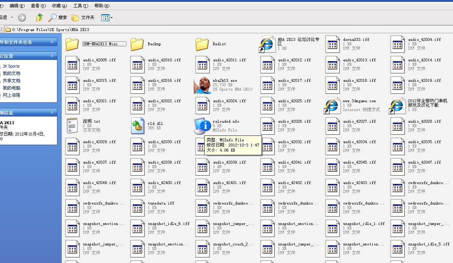Select the audio_42010.iff file icon

click(137, 65)
